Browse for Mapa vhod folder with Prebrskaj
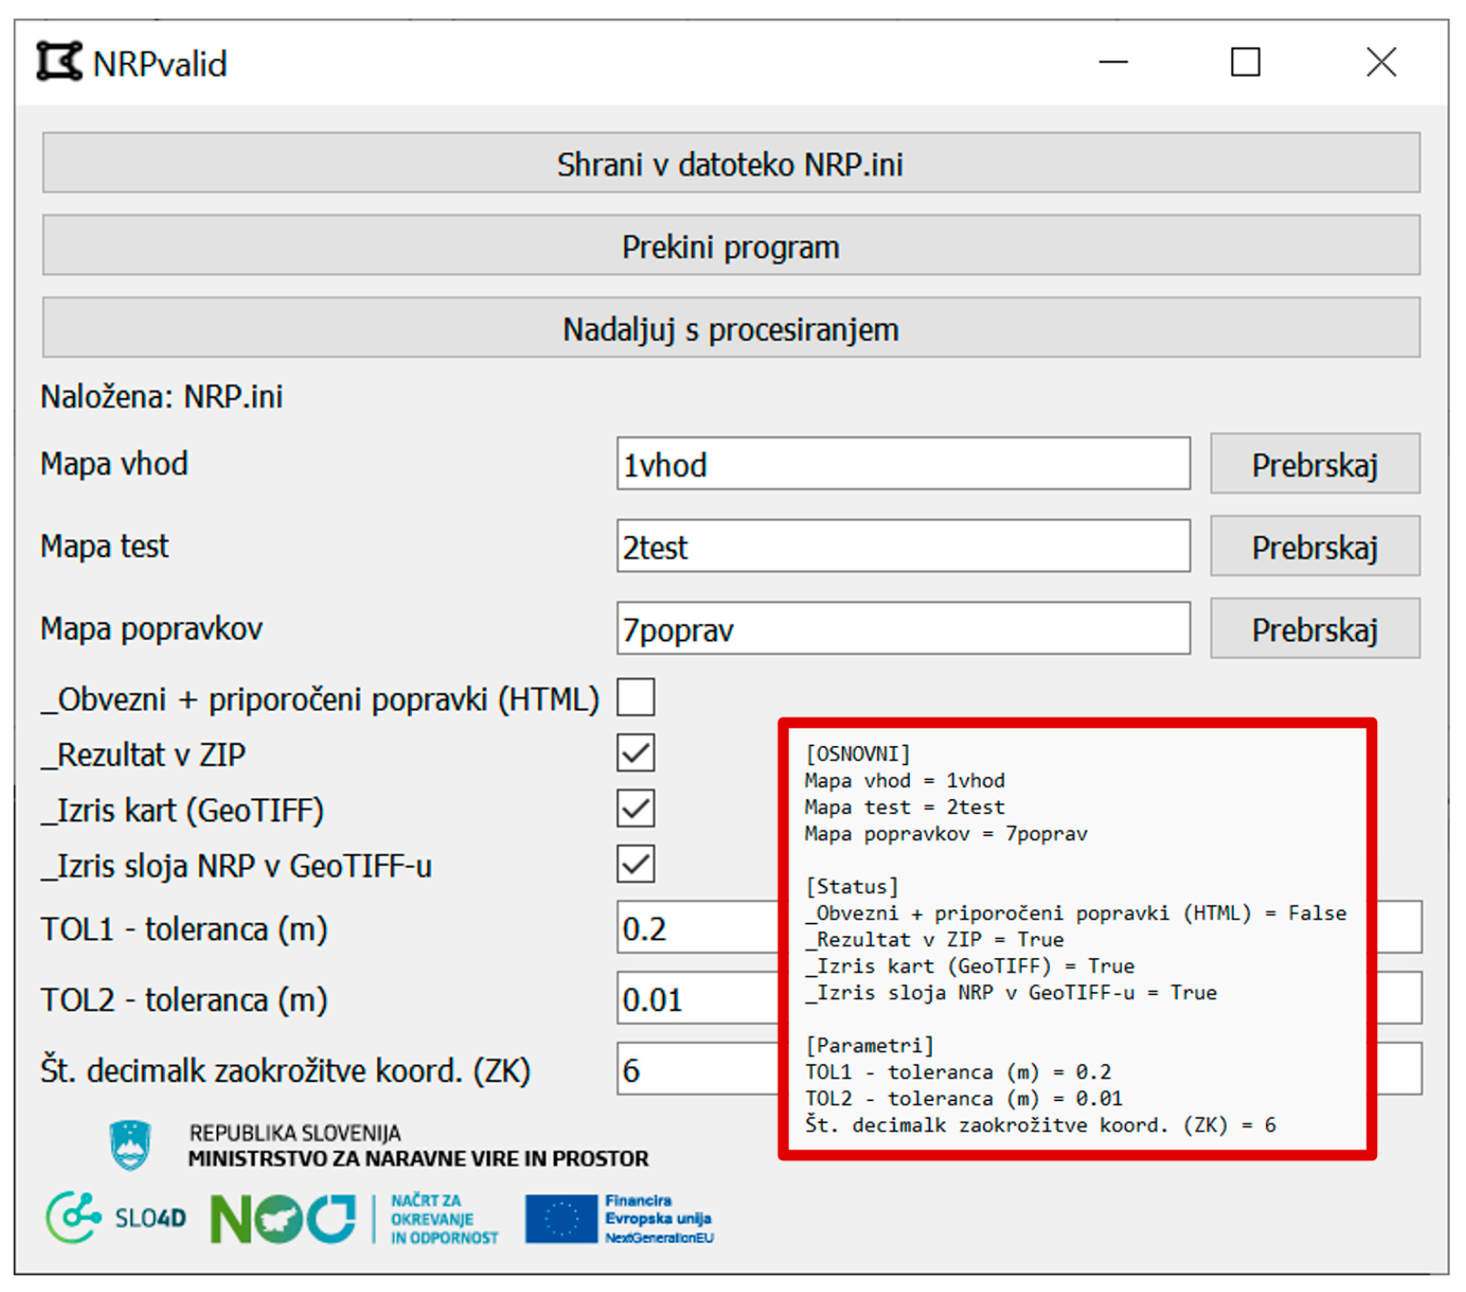 tap(1314, 464)
